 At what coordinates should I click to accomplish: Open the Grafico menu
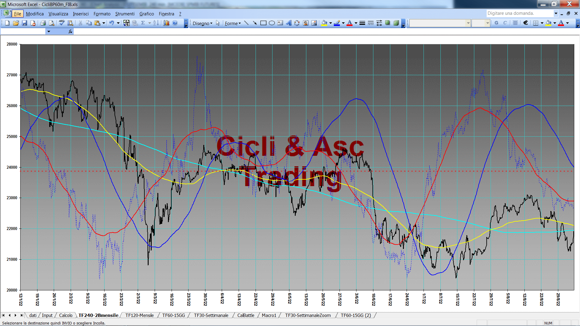147,14
